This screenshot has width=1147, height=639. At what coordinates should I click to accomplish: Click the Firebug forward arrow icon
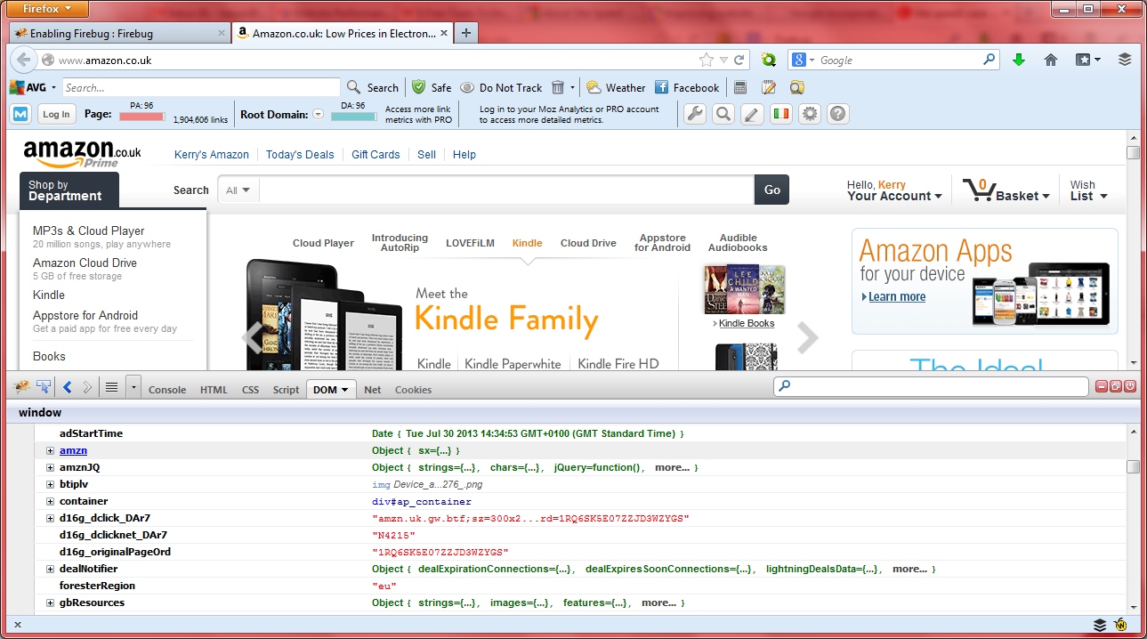click(x=87, y=387)
